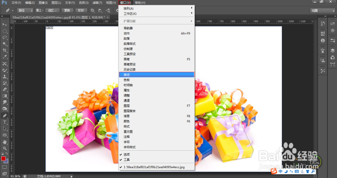Select the Eraser tool

pos(4,90)
